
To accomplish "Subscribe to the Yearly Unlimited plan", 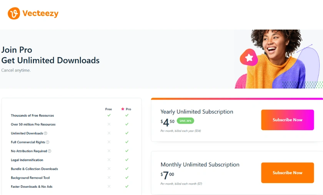I will pos(287,120).
